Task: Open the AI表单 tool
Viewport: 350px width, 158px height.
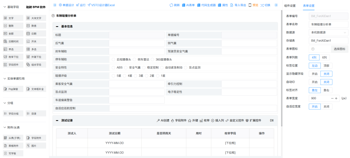Action: click(x=188, y=5)
